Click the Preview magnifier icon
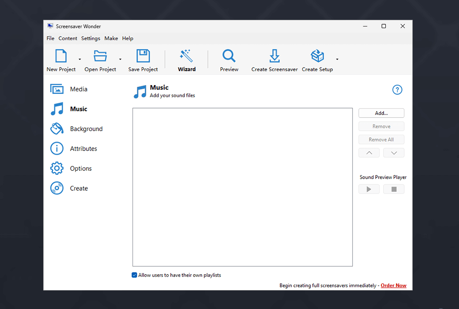This screenshot has height=309, width=459. tap(229, 56)
